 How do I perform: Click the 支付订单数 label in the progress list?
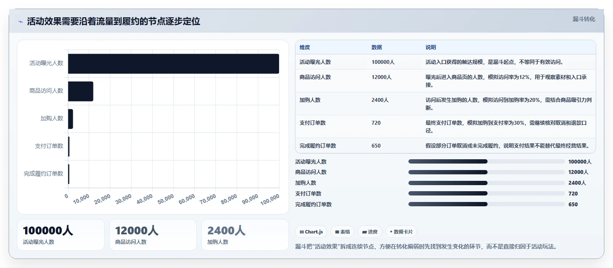click(308, 194)
